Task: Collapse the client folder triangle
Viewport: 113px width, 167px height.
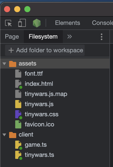Action: click(x=4, y=135)
